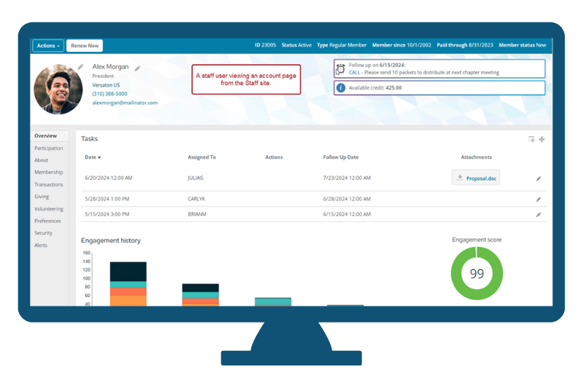The image size is (583, 388).
Task: Download the Proposal.doc attachment
Action: pos(476,178)
